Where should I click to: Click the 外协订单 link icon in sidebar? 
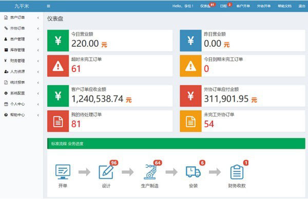pyautogui.click(x=6, y=28)
